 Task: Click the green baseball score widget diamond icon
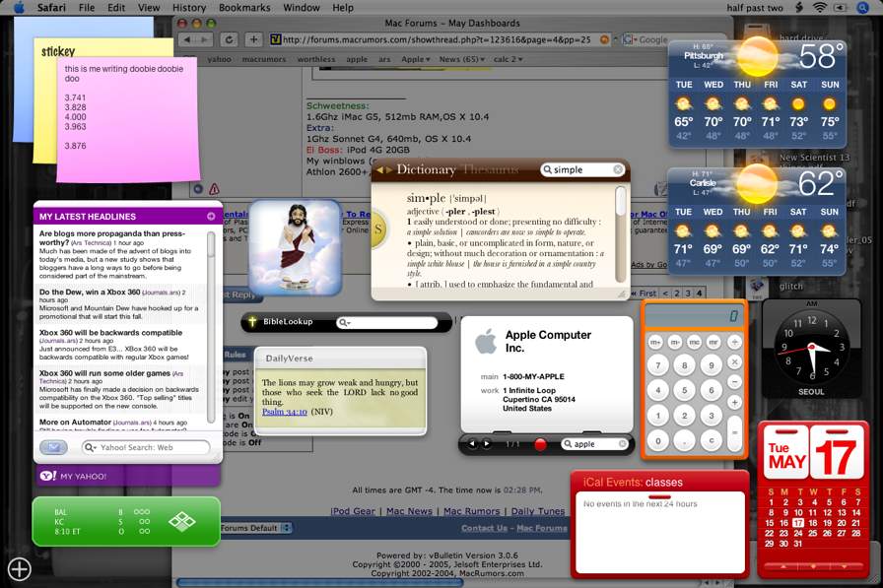pos(182,522)
